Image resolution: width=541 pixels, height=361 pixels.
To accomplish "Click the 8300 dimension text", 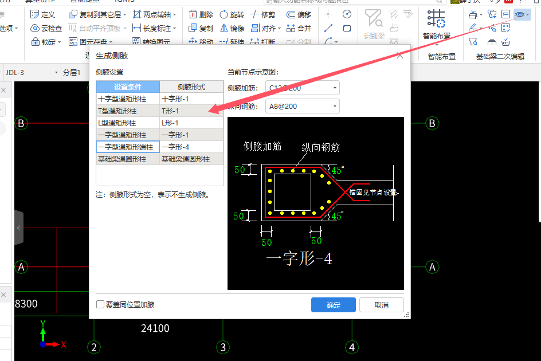I will (26, 304).
